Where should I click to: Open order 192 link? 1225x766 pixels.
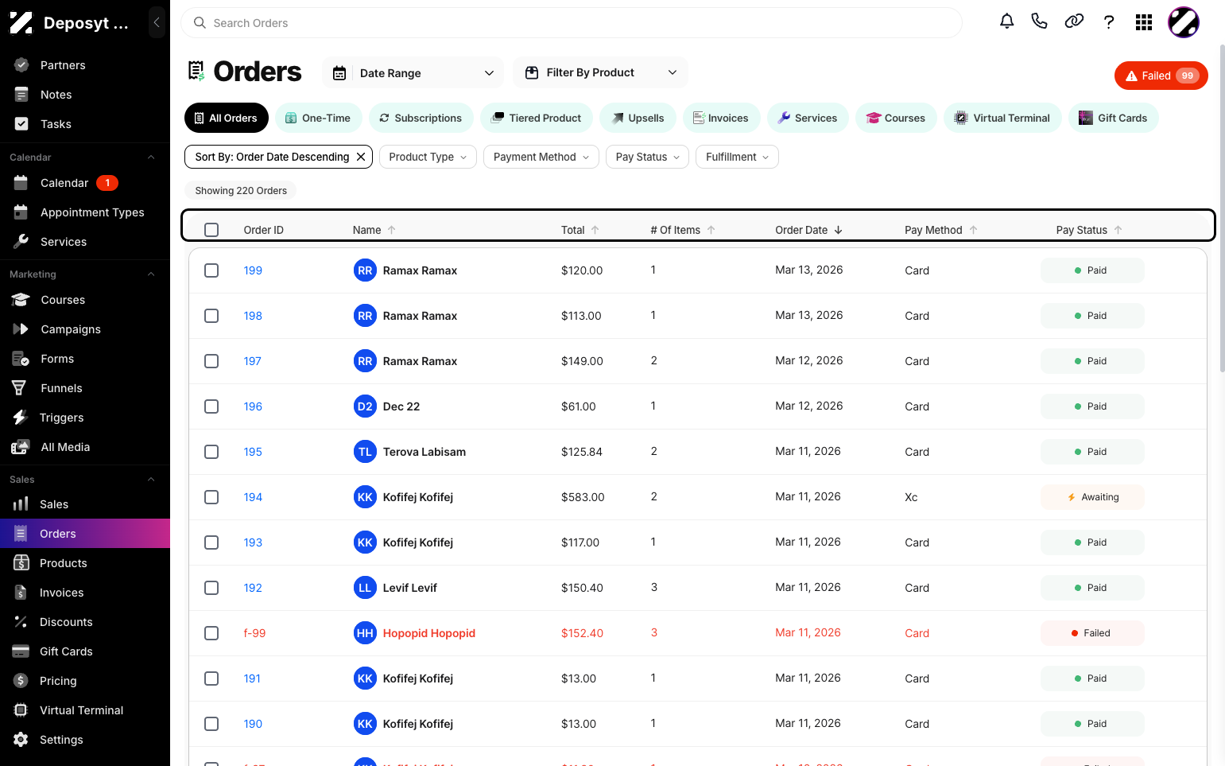click(x=253, y=588)
